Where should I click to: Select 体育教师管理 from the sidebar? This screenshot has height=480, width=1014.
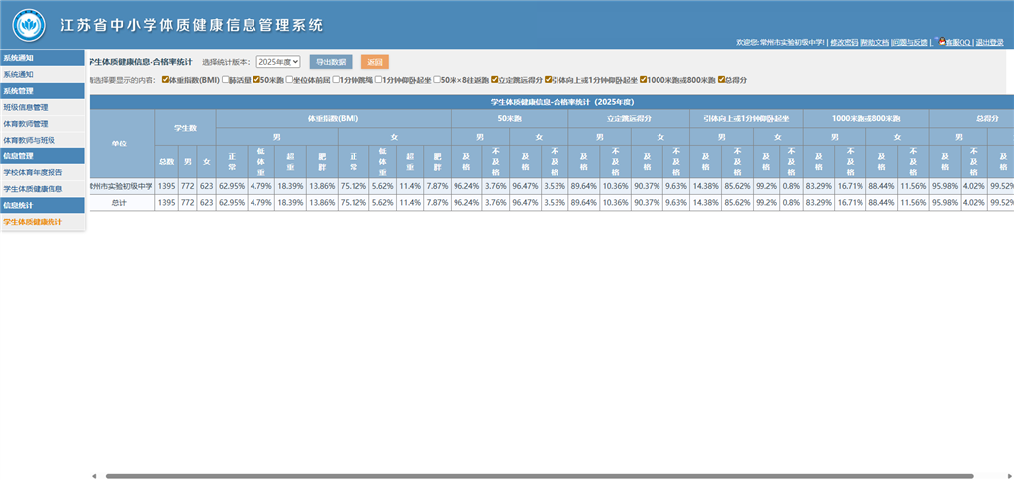coord(25,124)
